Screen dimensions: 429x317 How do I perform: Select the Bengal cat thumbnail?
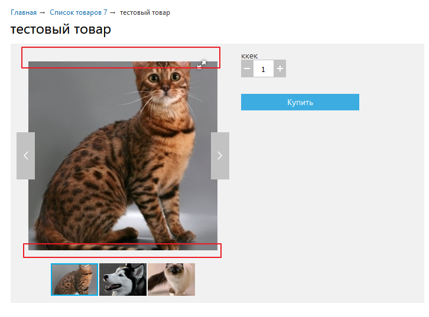[74, 279]
